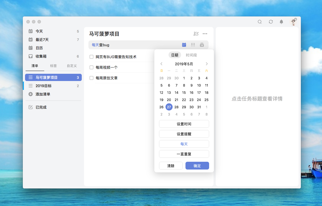The height and width of the screenshot is (206, 322).
Task: Click the 马可菠萝项目 list heading
Action: (104, 34)
